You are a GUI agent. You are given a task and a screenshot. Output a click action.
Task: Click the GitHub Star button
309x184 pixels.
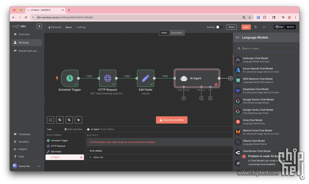coord(279,27)
